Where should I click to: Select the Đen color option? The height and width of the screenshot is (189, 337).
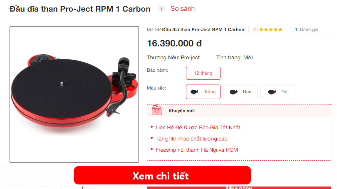pyautogui.click(x=240, y=92)
